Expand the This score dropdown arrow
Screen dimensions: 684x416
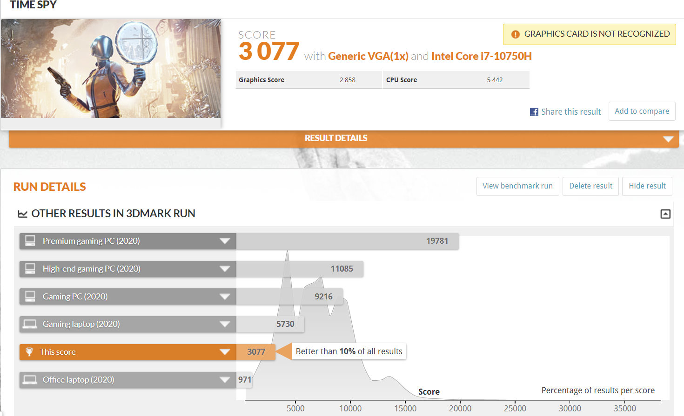225,352
